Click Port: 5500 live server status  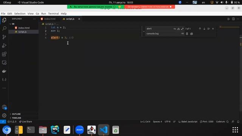[x=206, y=122]
